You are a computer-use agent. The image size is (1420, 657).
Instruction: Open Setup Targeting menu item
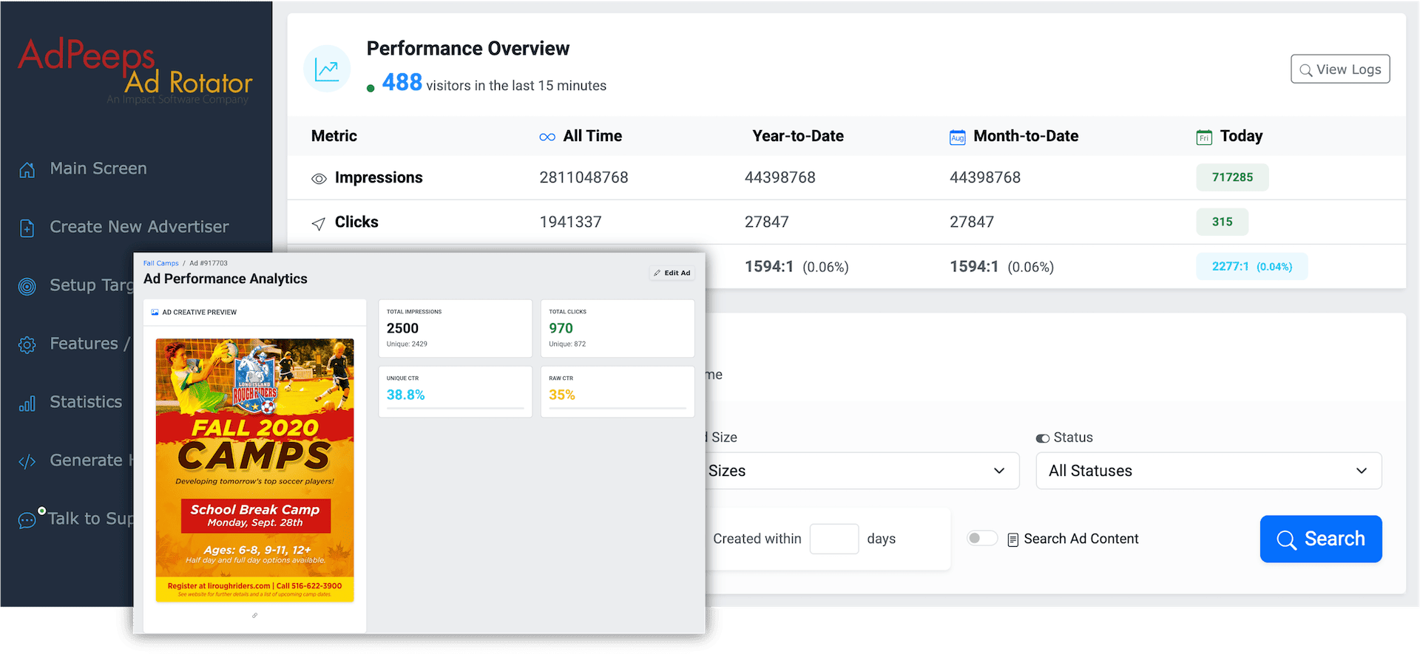tap(92, 285)
